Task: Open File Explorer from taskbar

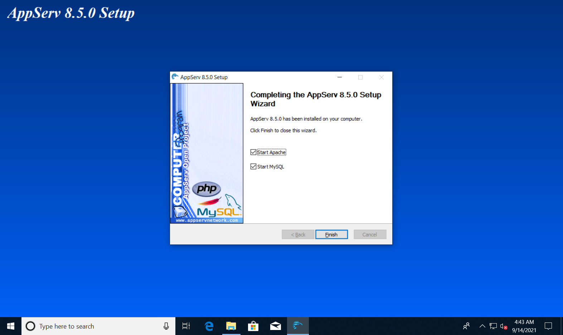Action: pyautogui.click(x=231, y=326)
